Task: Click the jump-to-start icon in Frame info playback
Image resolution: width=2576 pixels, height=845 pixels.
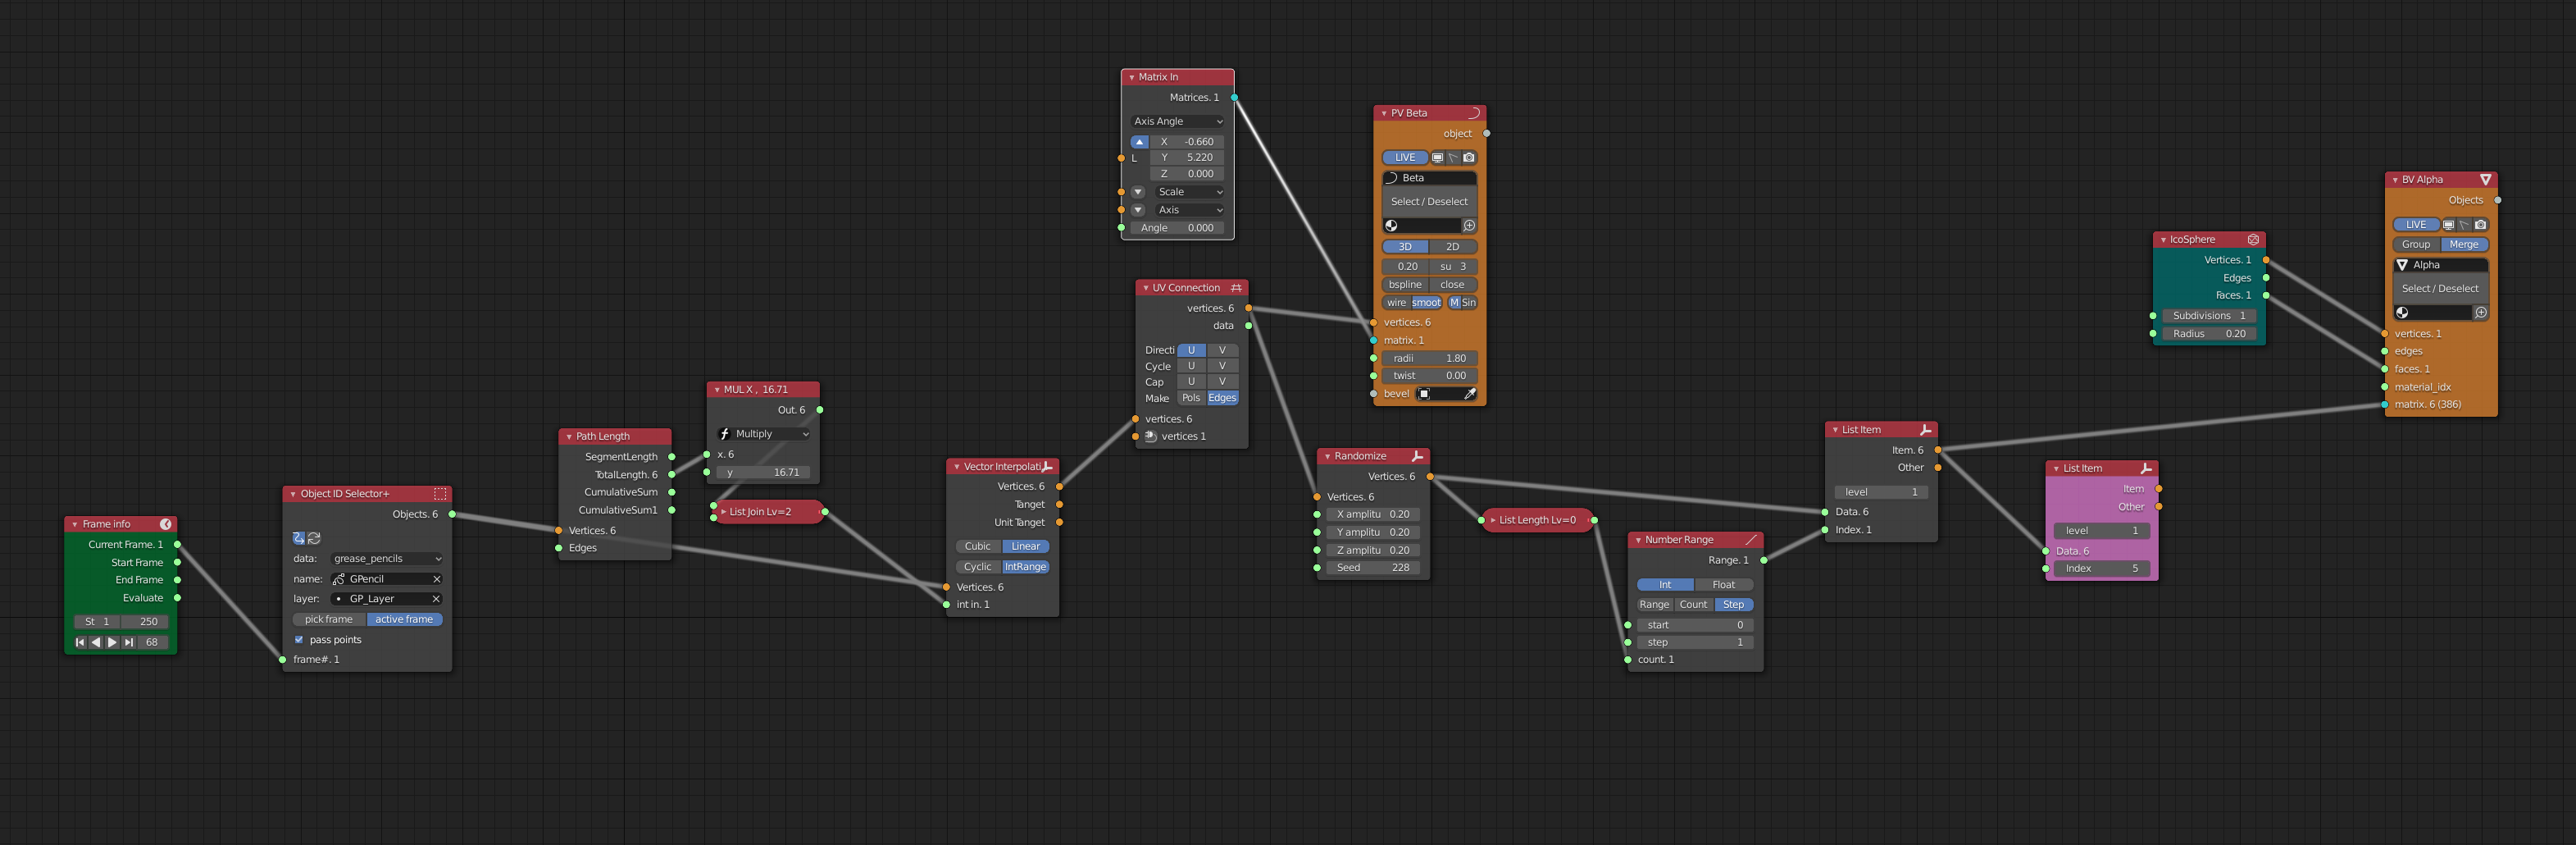Action: pos(81,642)
